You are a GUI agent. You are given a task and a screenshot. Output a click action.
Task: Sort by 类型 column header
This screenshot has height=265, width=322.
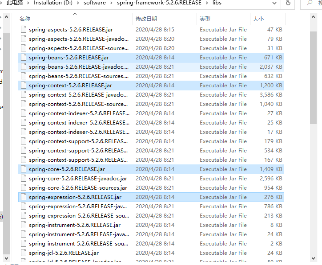[x=224, y=19]
